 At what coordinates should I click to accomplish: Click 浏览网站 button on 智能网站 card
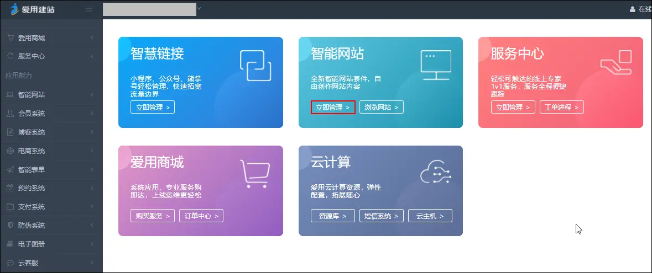click(x=381, y=108)
